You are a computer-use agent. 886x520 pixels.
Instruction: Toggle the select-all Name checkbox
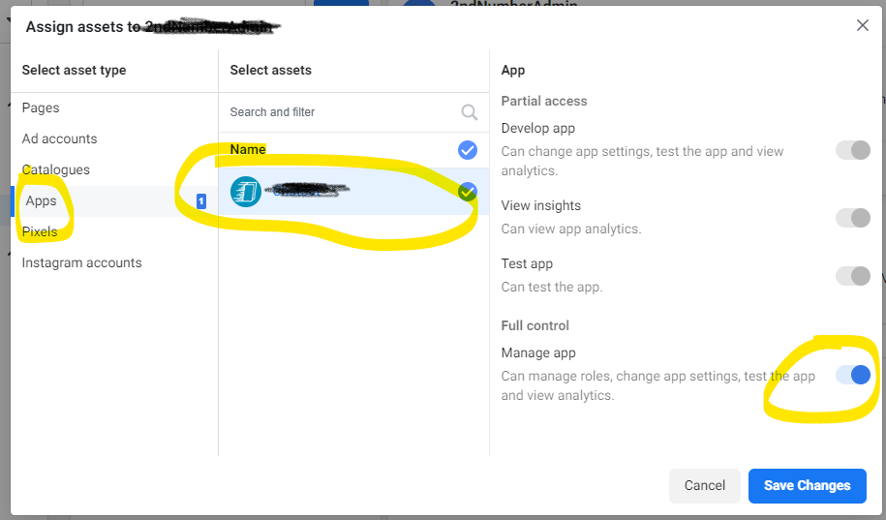(468, 150)
